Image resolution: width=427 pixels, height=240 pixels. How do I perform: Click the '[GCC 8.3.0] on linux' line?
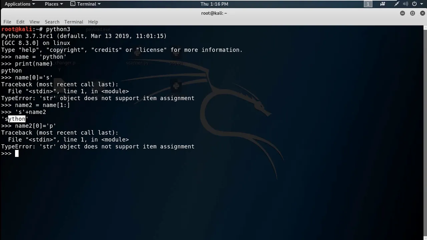(36, 43)
